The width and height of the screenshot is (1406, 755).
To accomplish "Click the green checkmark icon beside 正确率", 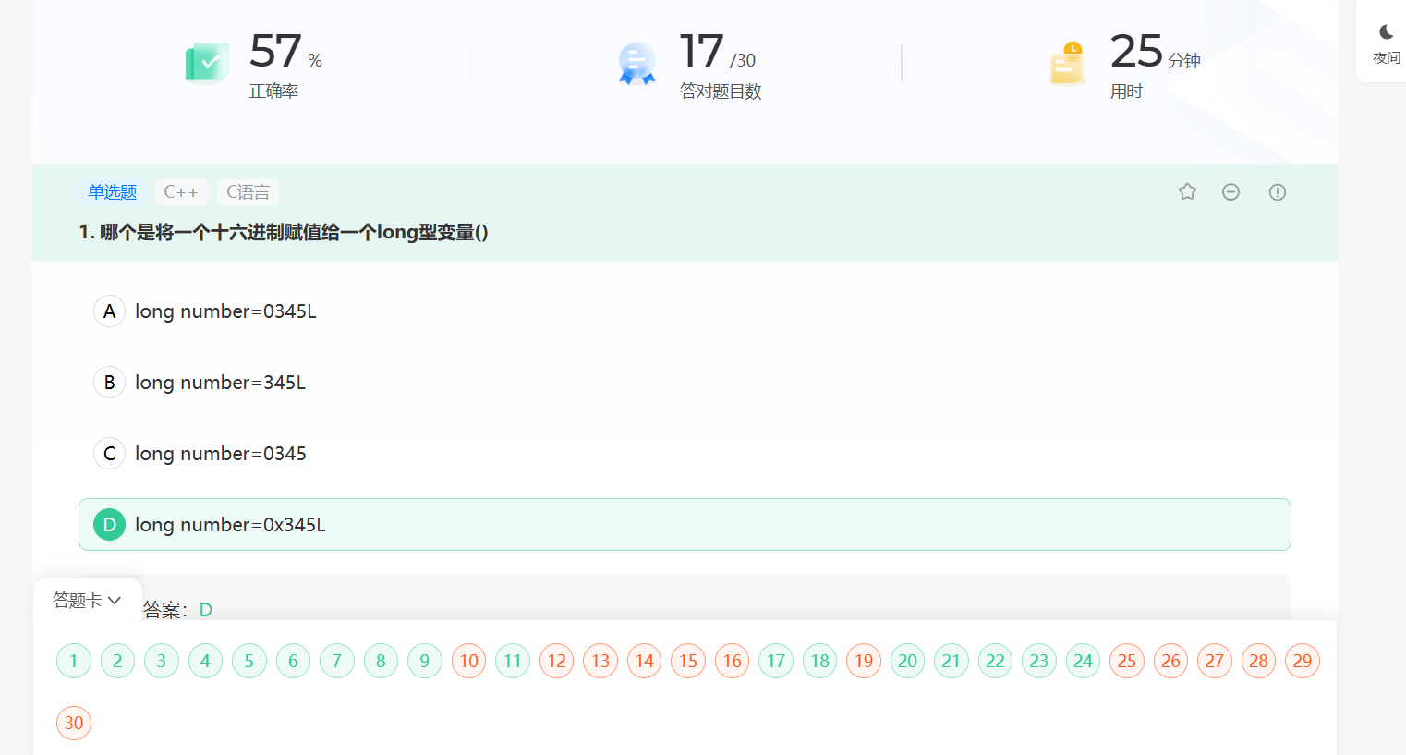I will pyautogui.click(x=206, y=62).
